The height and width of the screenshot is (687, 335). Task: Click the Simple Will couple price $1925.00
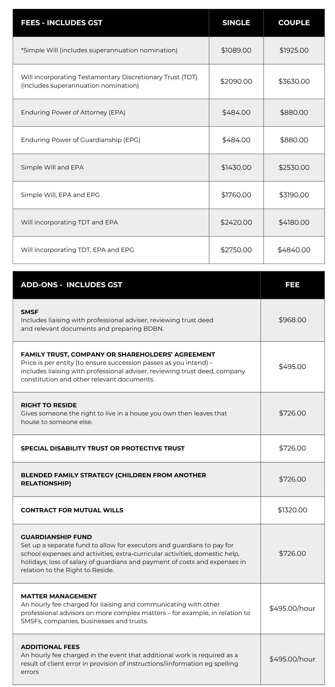pyautogui.click(x=294, y=50)
